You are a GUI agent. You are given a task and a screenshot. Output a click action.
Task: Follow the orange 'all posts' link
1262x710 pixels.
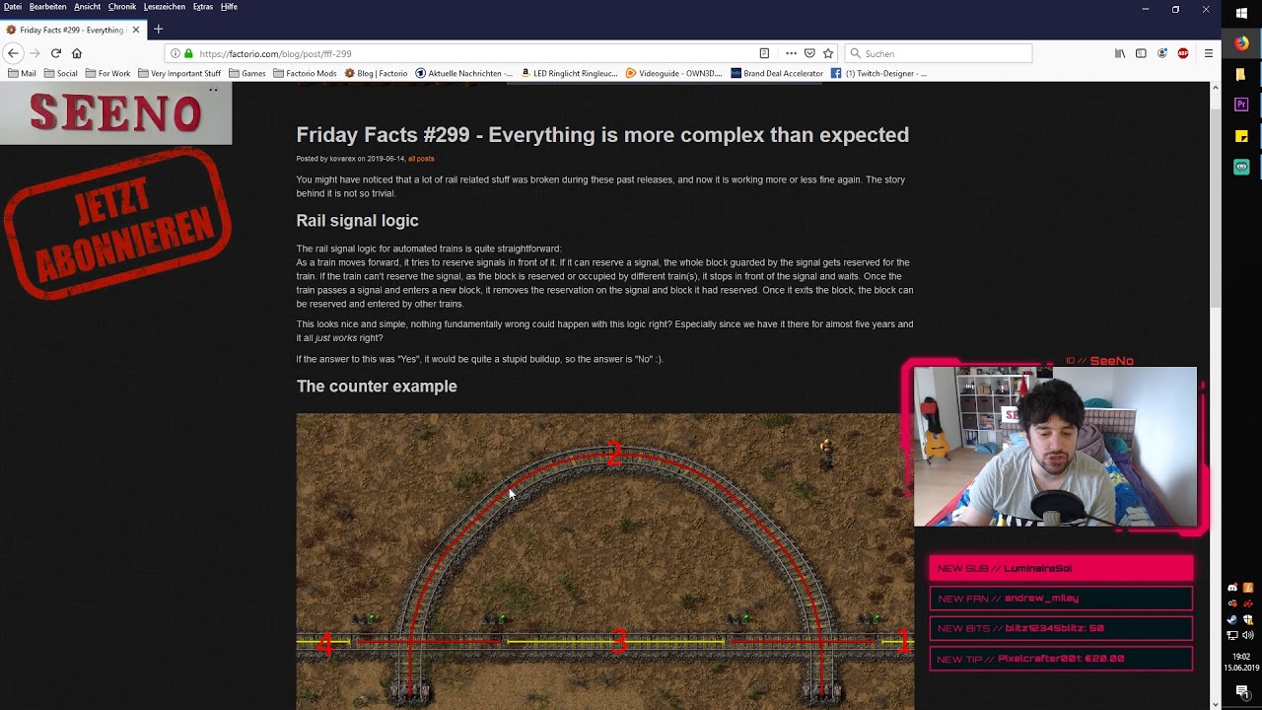421,159
